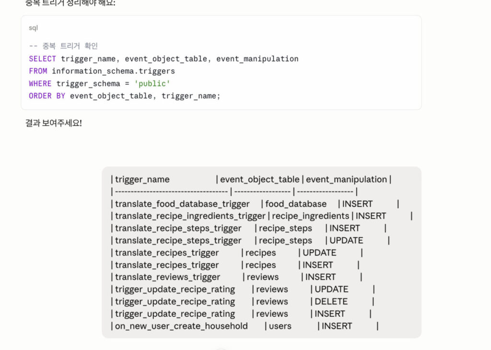
Task: Click the users table name cell
Action: 280,326
